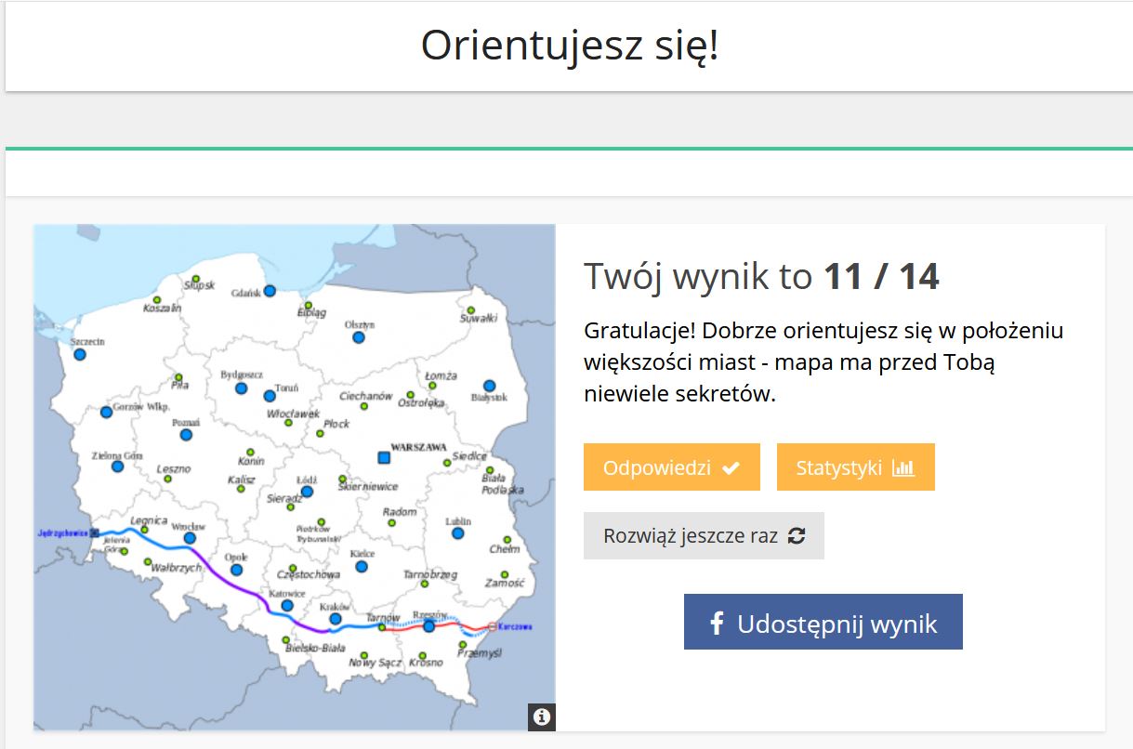1133x749 pixels.
Task: Select the blue Białystok marker
Action: pyautogui.click(x=489, y=386)
